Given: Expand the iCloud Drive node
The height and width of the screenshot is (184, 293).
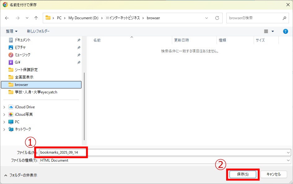Looking at the screenshot, I should pos(4,107).
